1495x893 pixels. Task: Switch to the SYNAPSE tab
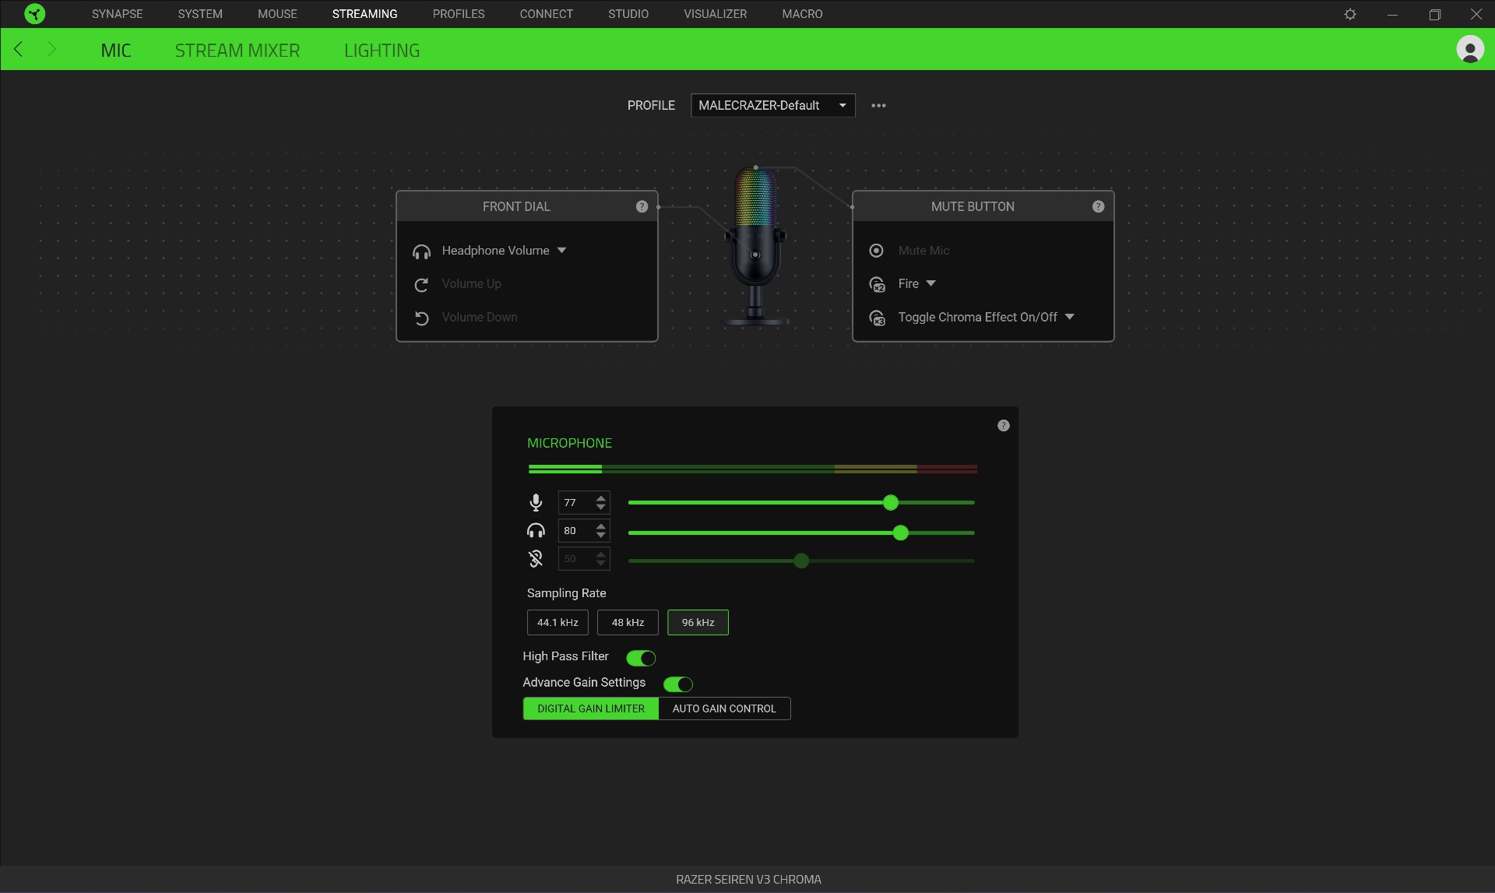tap(117, 14)
